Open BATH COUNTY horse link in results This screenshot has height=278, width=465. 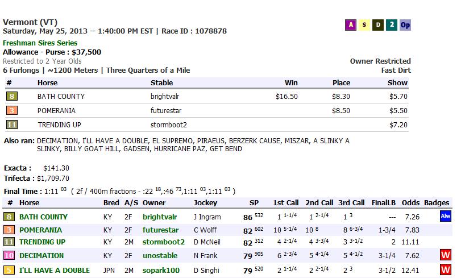coord(43,217)
